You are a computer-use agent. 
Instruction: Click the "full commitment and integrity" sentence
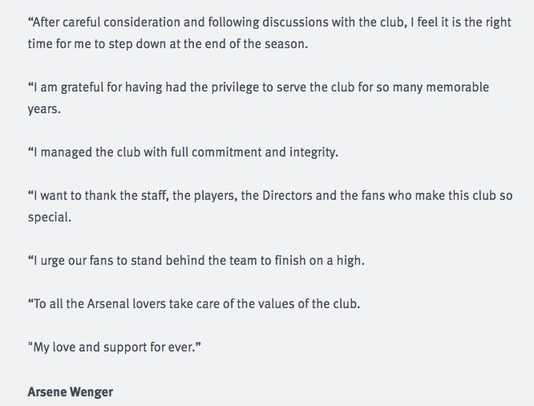pyautogui.click(x=183, y=152)
